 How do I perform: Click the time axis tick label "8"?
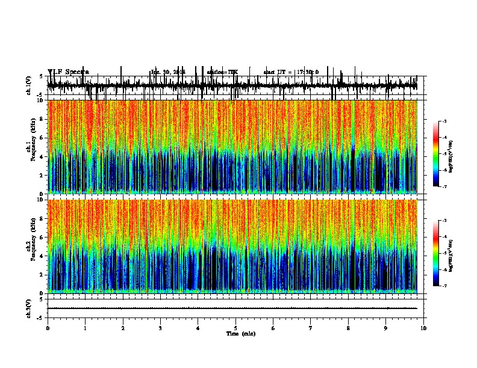point(348,328)
